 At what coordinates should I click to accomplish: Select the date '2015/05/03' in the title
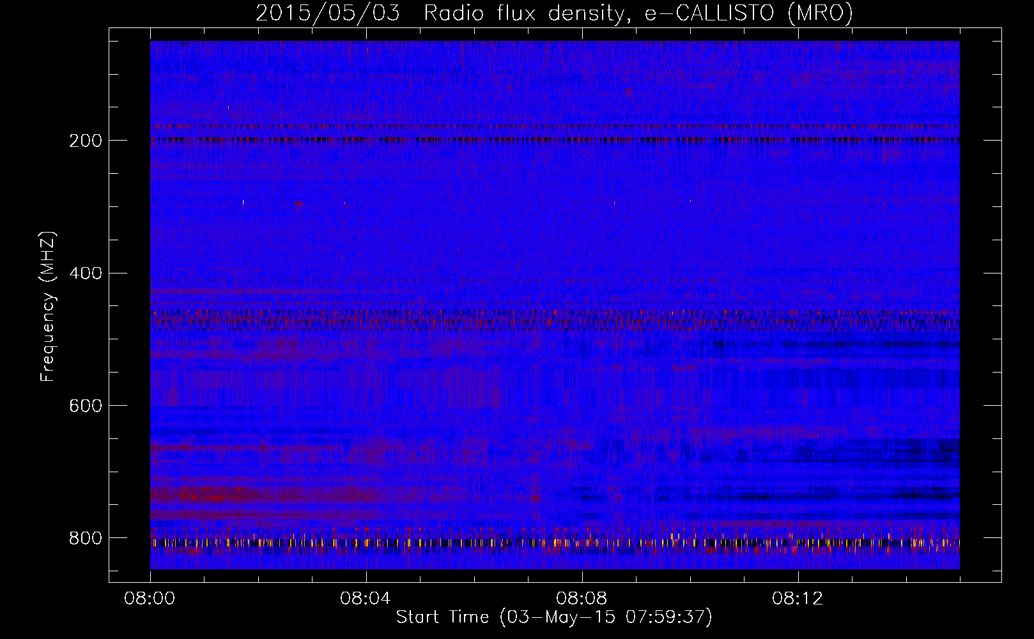click(328, 13)
